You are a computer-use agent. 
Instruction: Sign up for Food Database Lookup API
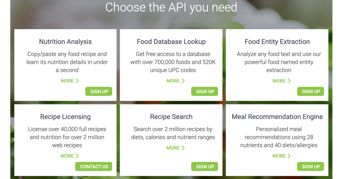pos(205,91)
